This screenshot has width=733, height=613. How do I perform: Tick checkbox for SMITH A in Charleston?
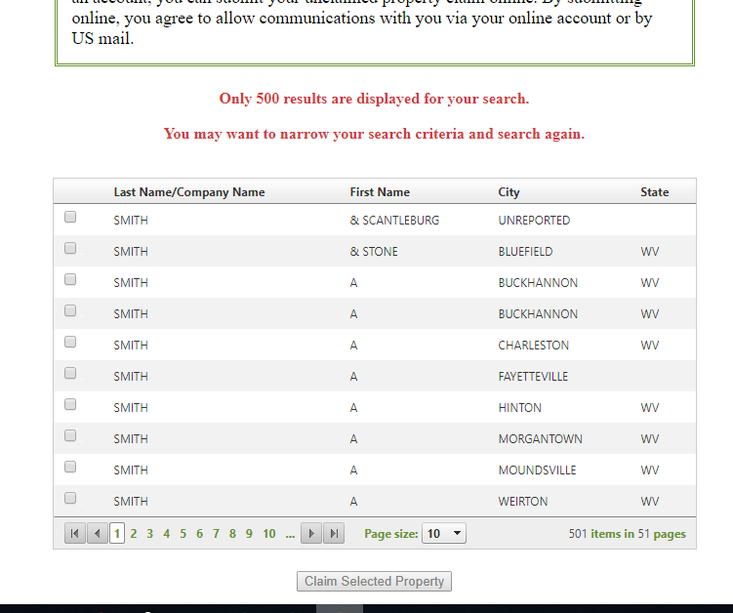click(x=70, y=343)
